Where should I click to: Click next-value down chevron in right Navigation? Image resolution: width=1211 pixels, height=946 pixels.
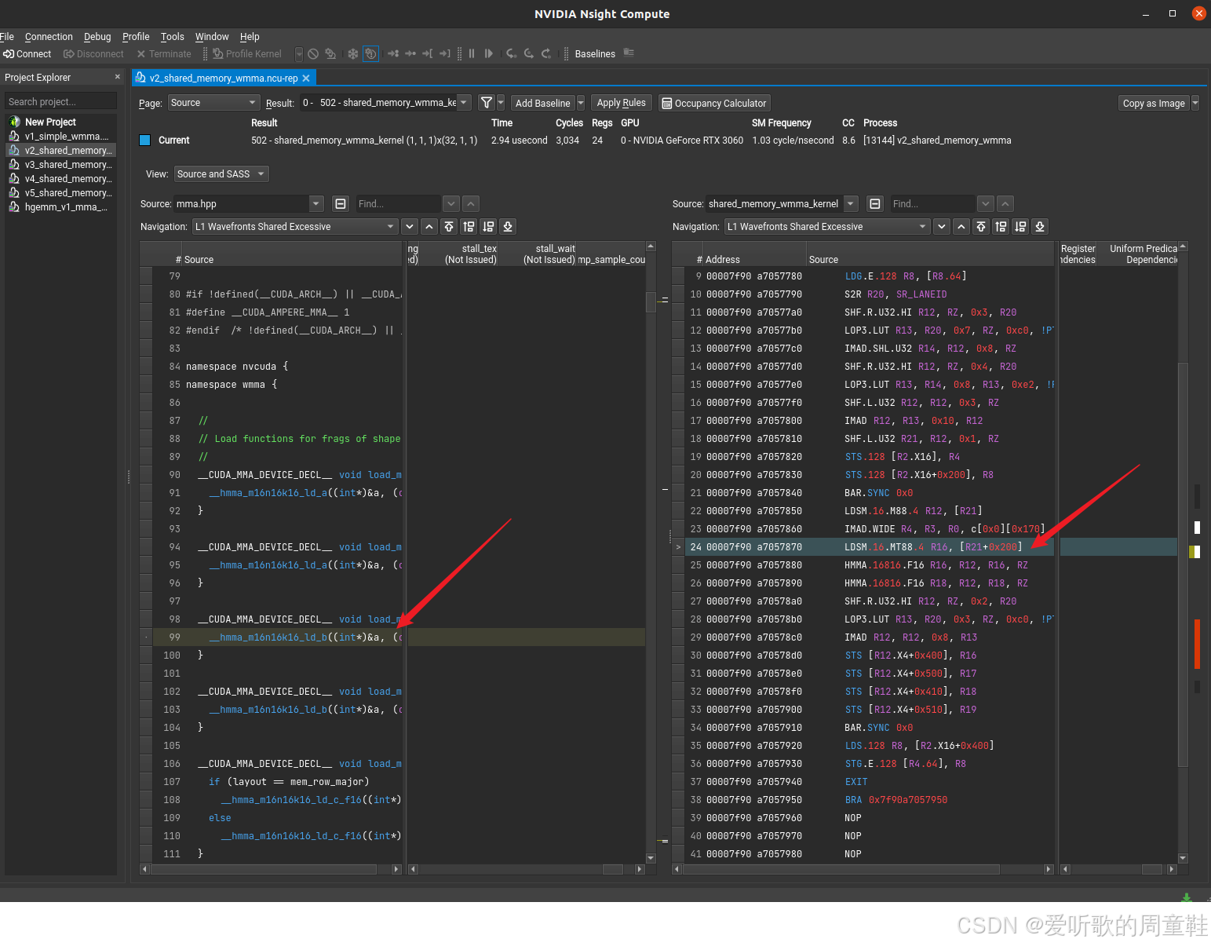pos(942,227)
